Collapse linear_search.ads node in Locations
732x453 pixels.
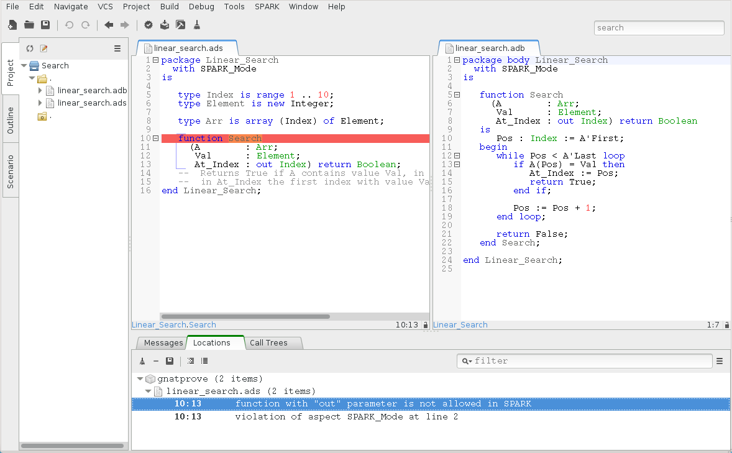(148, 391)
